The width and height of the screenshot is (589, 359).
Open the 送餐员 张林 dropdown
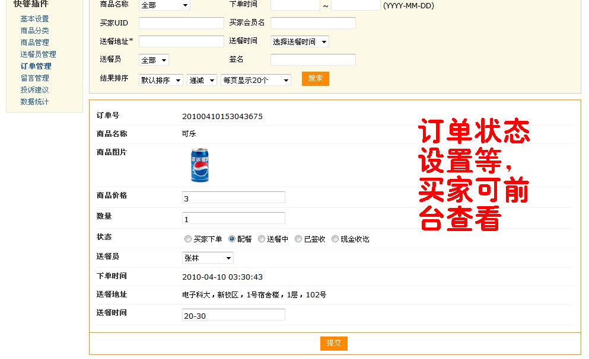click(208, 258)
